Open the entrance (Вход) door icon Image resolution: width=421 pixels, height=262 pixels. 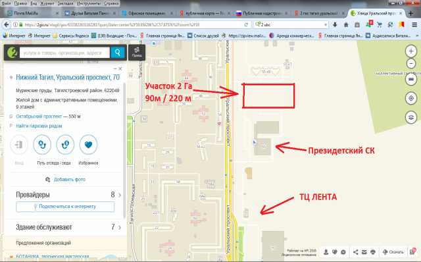click(19, 145)
